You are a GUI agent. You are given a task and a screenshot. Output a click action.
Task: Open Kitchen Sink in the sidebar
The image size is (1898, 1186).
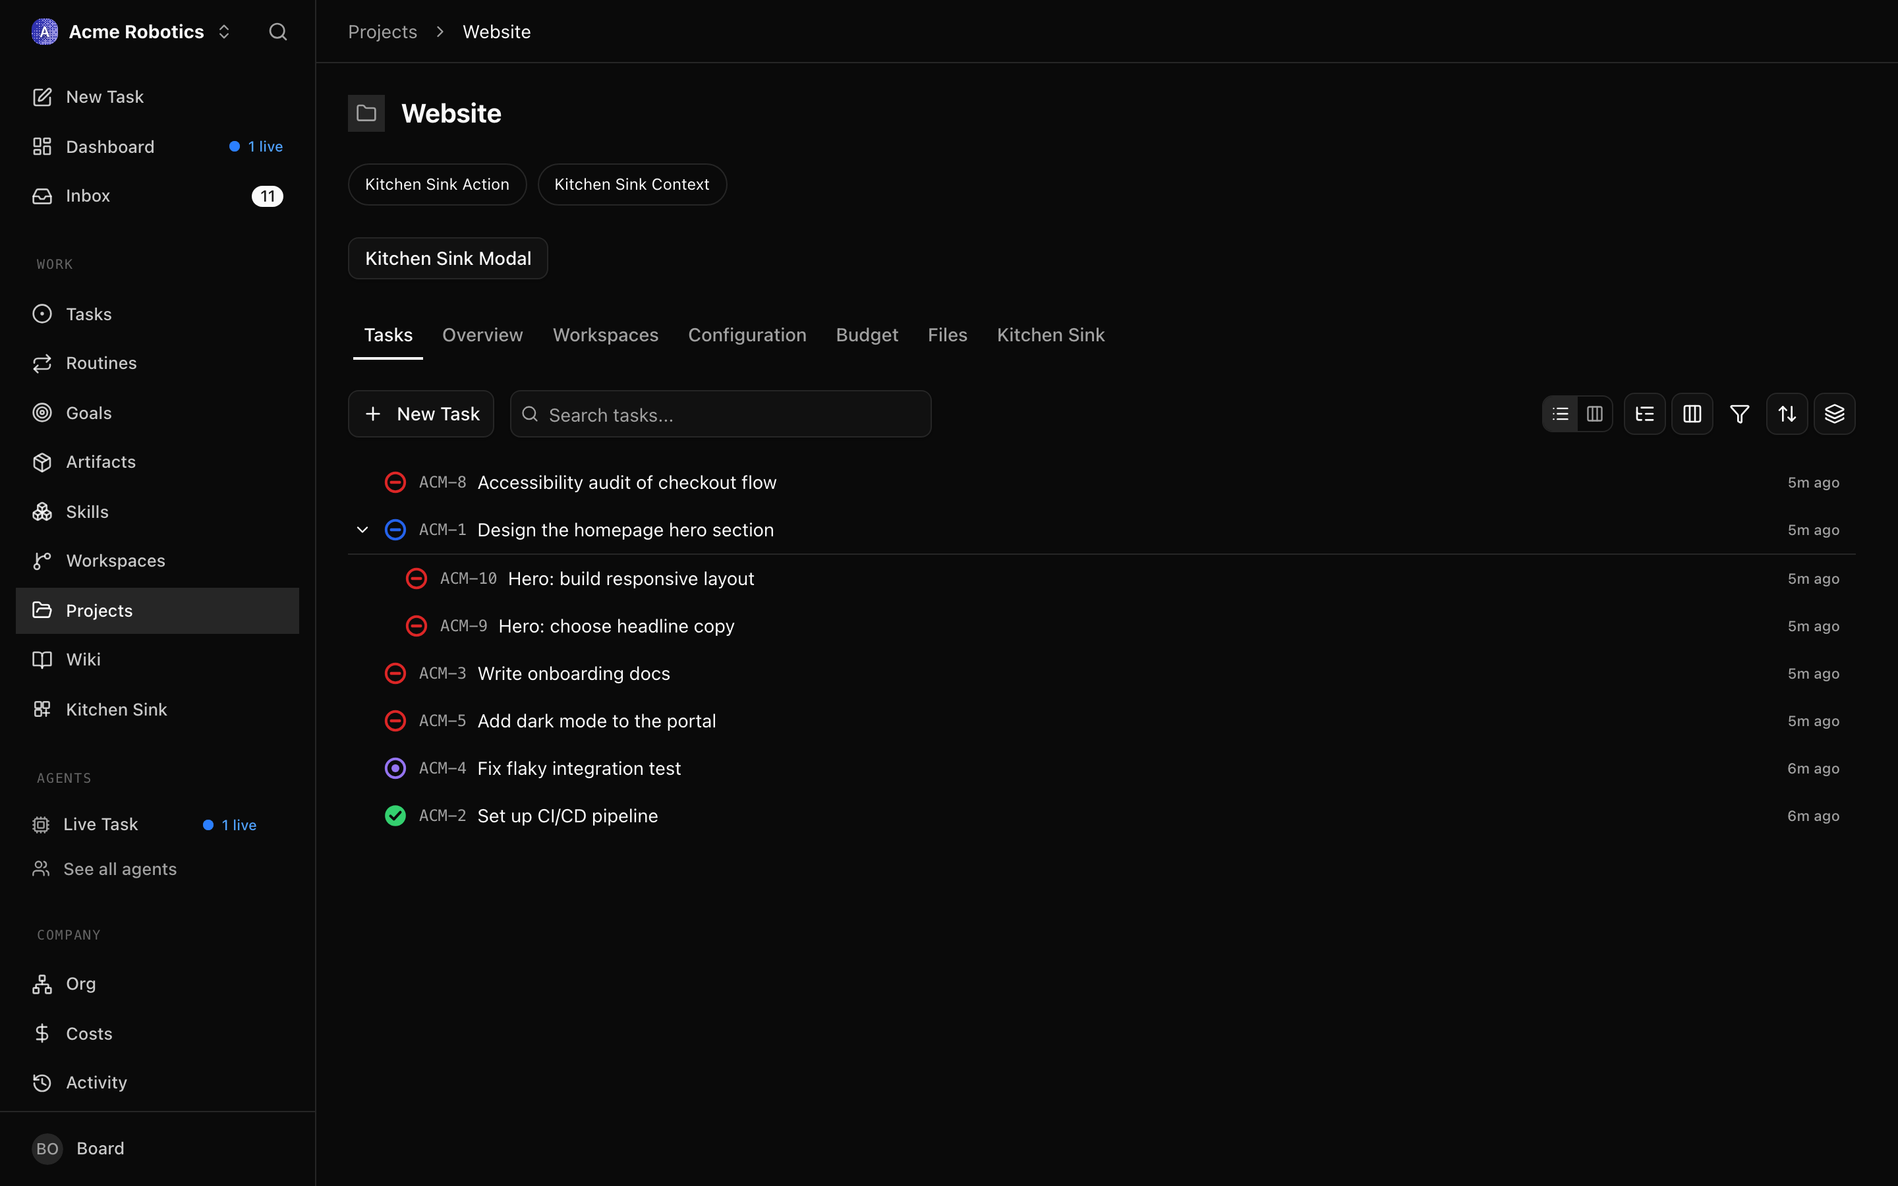[157, 709]
